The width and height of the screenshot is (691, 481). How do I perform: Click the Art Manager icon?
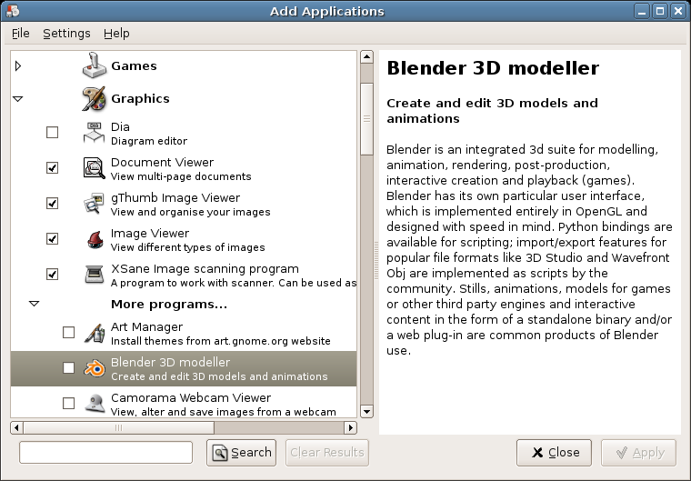[95, 334]
